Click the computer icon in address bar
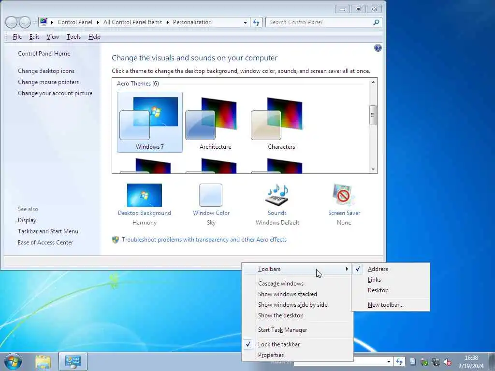This screenshot has height=371, width=495. click(x=44, y=22)
